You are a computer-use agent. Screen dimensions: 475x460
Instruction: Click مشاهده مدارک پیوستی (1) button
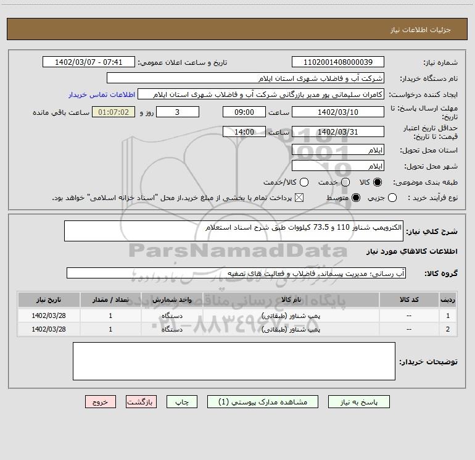point(263,402)
